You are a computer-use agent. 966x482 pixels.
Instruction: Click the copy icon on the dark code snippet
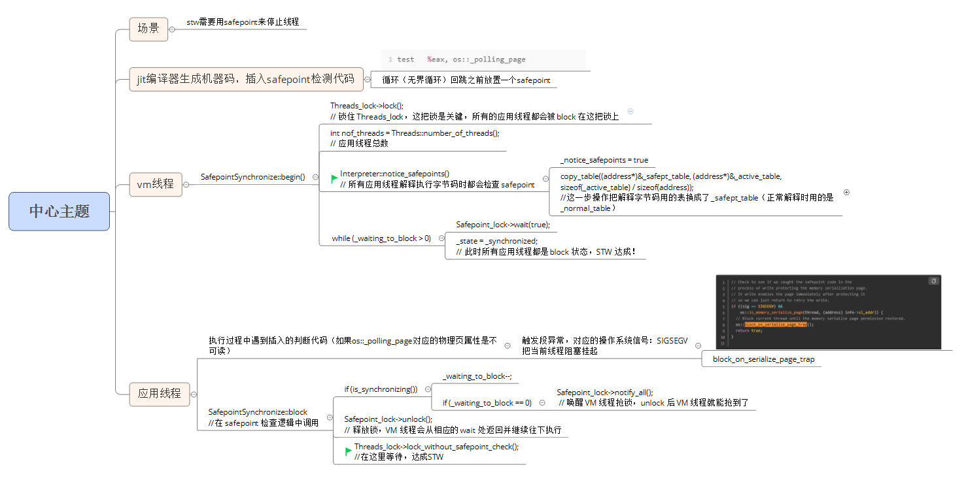tap(933, 281)
